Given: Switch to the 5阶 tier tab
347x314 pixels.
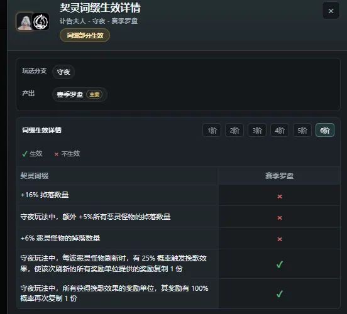Looking at the screenshot, I should (x=302, y=130).
